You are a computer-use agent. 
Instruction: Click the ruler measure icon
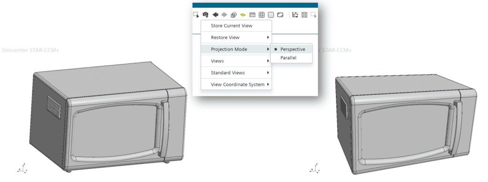pos(253,15)
